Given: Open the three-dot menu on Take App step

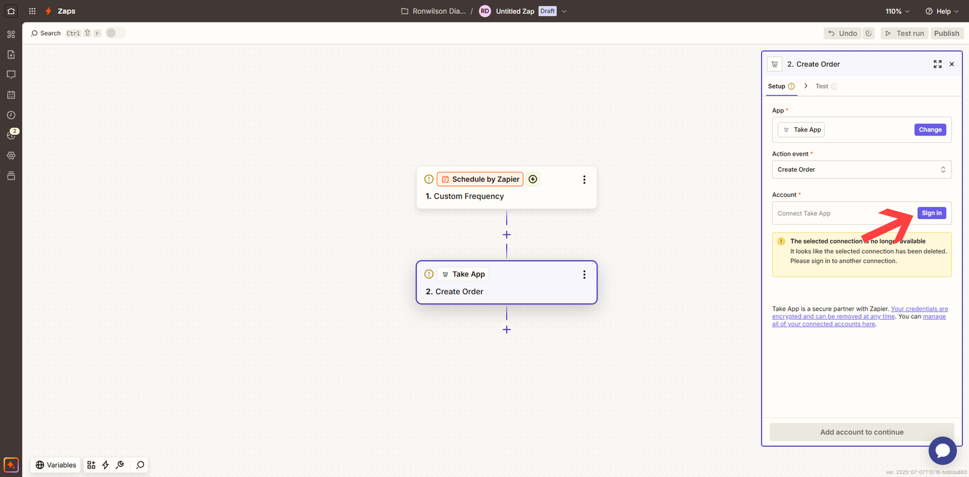Looking at the screenshot, I should click(584, 275).
